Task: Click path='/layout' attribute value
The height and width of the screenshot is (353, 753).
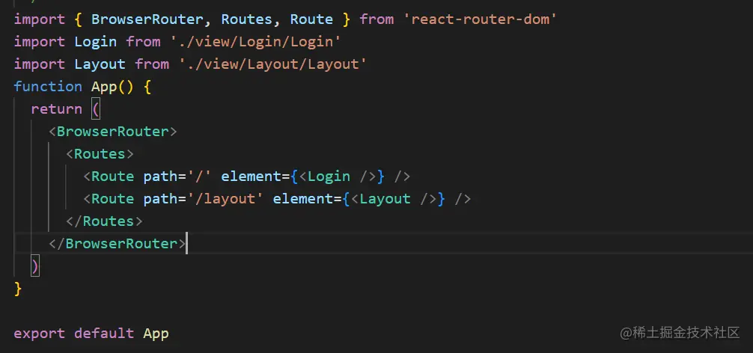Action: [x=225, y=199]
